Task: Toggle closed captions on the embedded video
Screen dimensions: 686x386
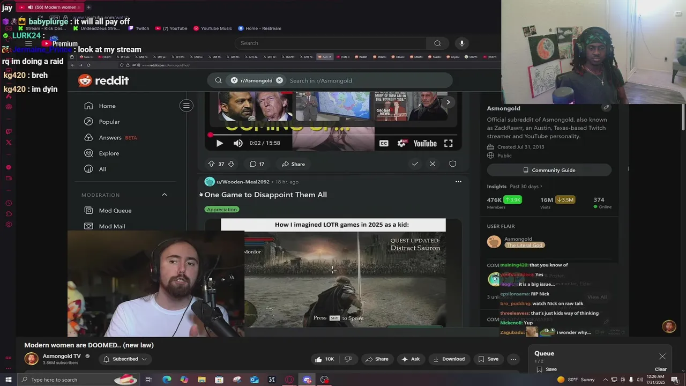Action: (x=384, y=143)
